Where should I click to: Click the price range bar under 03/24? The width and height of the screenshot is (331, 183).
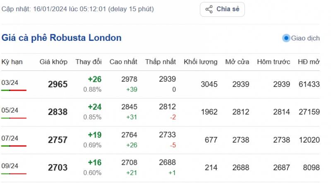pos(14,90)
